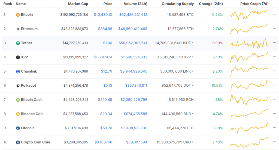Click Bitcoin market cap $192,992,725,184
Viewport: 279px width, 150px height.
[x=74, y=15]
